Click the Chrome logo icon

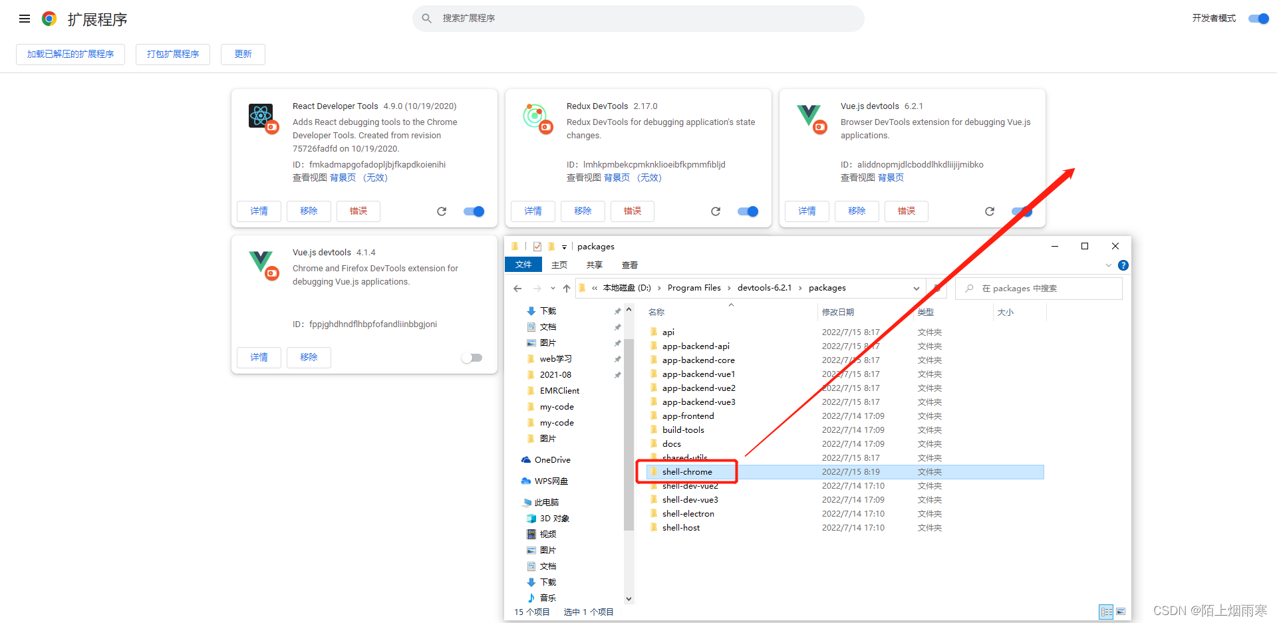tap(49, 19)
